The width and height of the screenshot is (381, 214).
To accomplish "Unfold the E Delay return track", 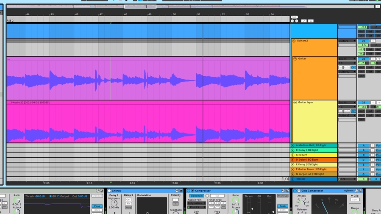I will point(292,164).
